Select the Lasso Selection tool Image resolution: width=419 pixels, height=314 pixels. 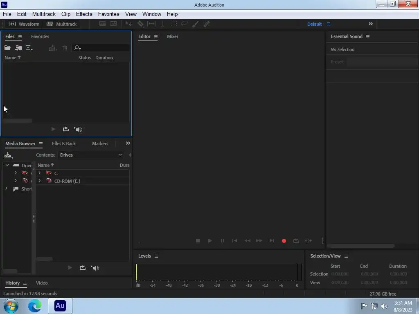pos(185,24)
